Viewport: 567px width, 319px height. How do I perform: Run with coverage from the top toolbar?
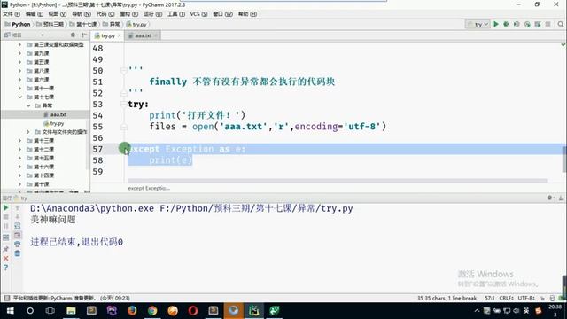click(x=517, y=24)
